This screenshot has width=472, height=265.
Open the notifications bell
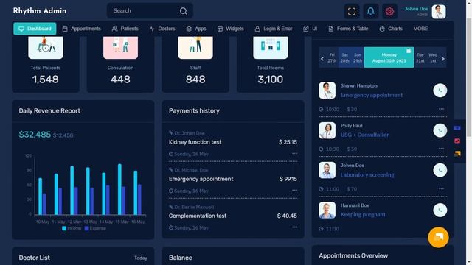(370, 12)
